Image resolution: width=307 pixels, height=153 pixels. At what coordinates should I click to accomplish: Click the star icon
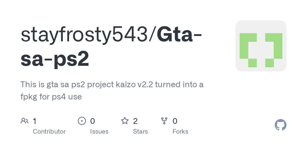[125, 121]
